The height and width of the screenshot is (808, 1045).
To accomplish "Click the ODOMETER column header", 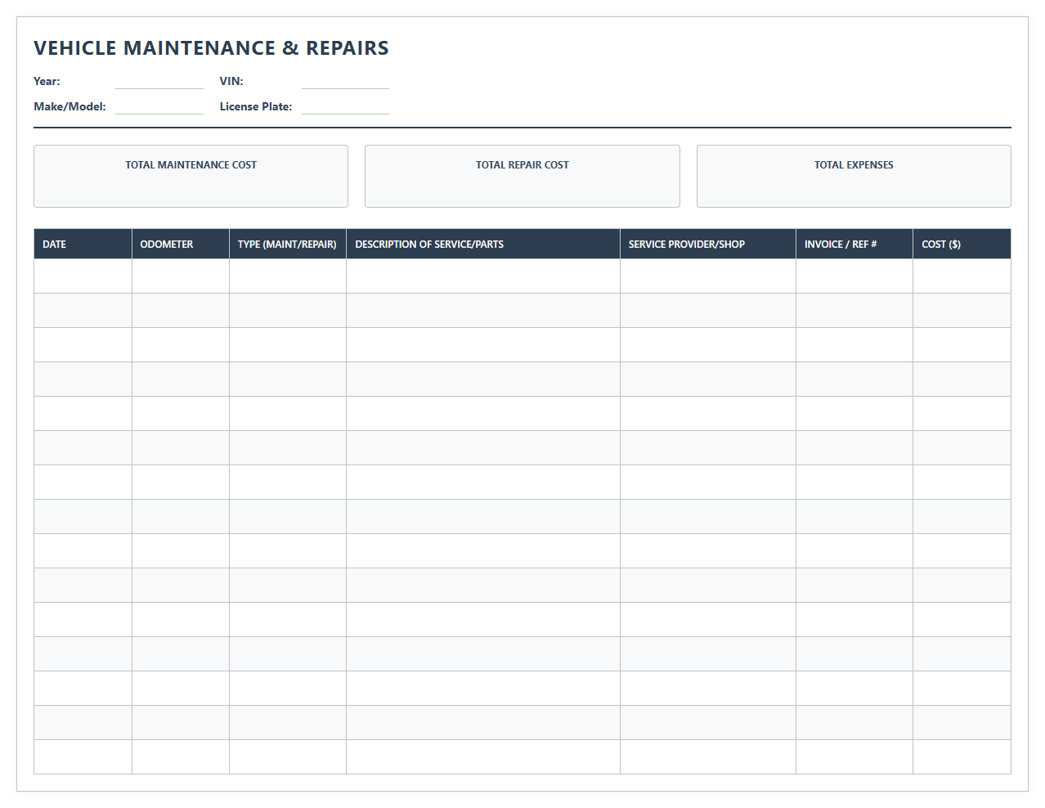I will click(x=181, y=244).
